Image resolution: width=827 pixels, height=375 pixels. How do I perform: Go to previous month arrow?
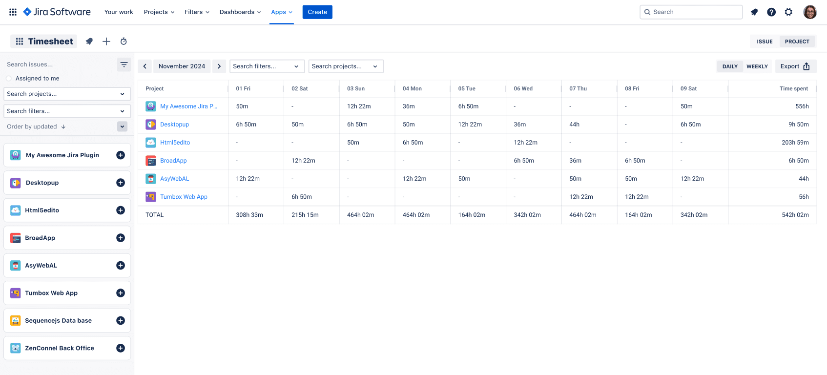tap(145, 66)
